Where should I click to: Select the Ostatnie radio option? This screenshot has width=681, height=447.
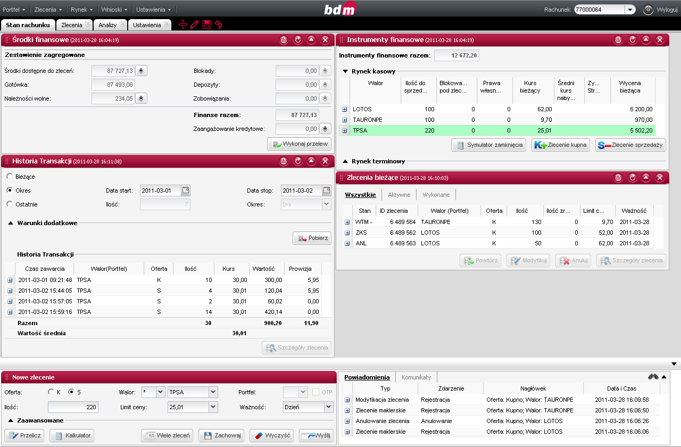9,204
